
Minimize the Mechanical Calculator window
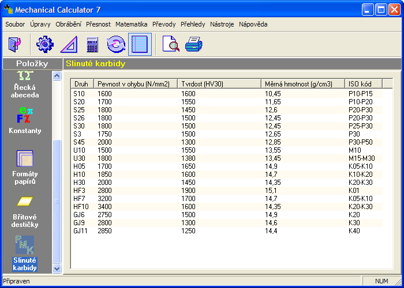pos(368,10)
